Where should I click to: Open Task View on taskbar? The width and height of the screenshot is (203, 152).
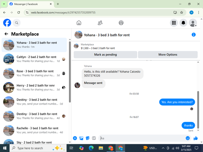coord(71,148)
